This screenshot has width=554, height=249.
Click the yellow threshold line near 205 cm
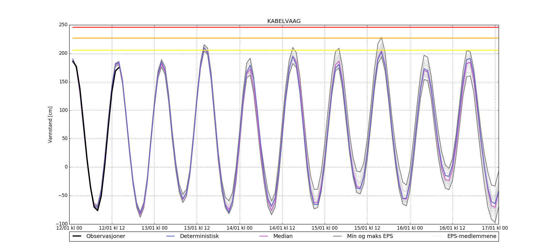pos(285,50)
